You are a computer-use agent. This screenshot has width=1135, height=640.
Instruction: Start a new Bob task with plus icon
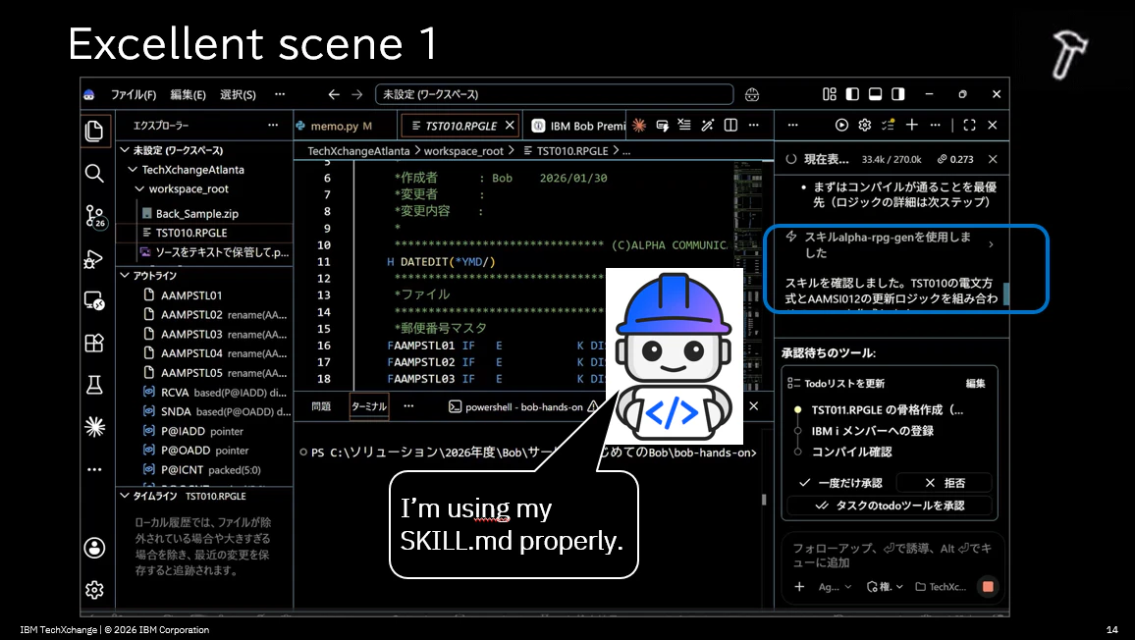pyautogui.click(x=911, y=126)
